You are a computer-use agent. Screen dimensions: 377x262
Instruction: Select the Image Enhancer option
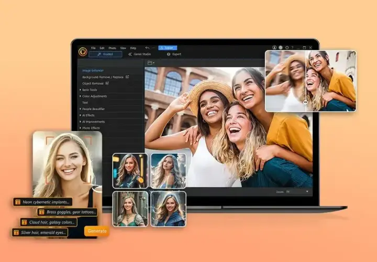(93, 71)
